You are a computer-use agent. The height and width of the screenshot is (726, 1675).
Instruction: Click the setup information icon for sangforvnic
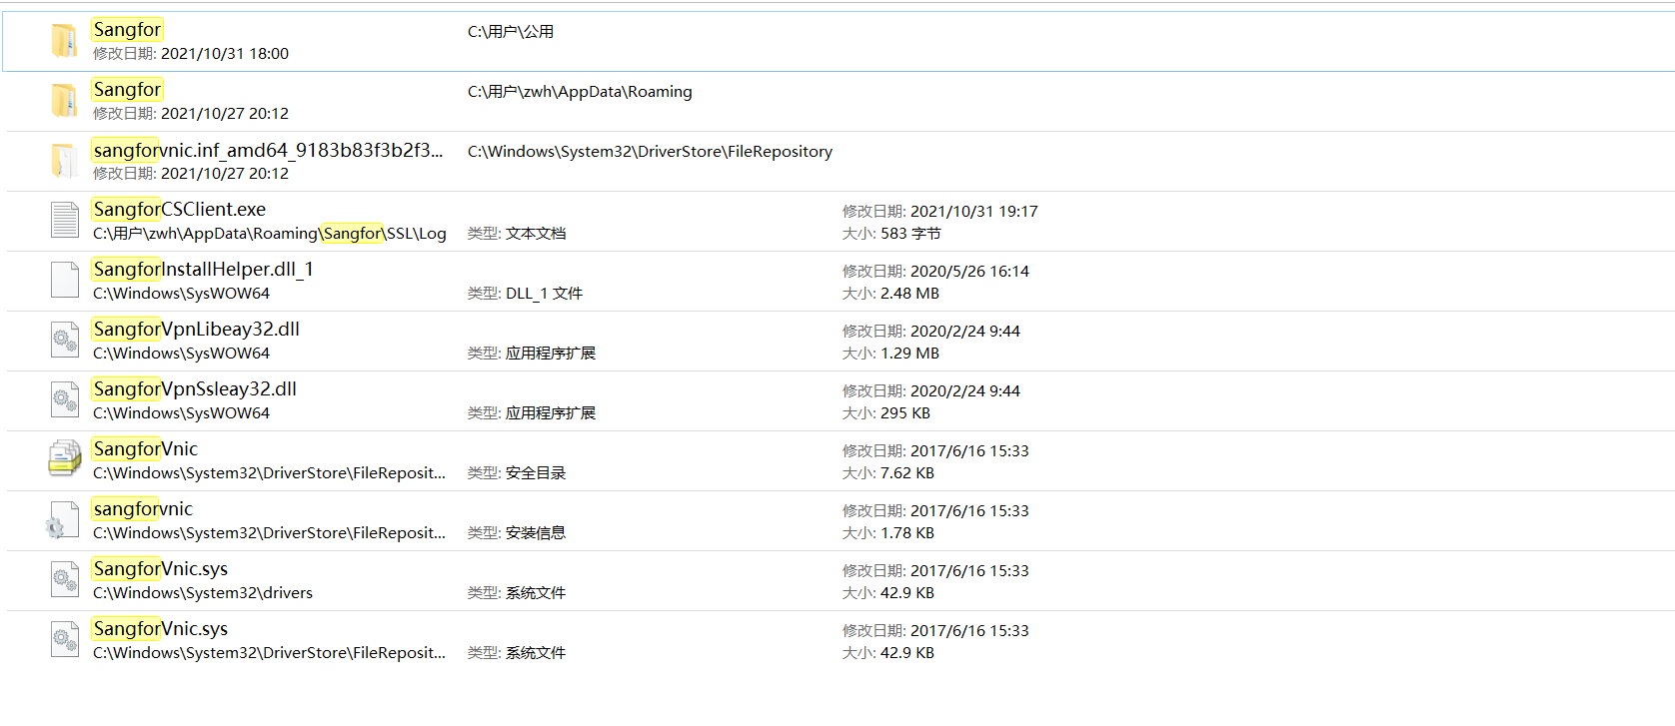coord(63,520)
